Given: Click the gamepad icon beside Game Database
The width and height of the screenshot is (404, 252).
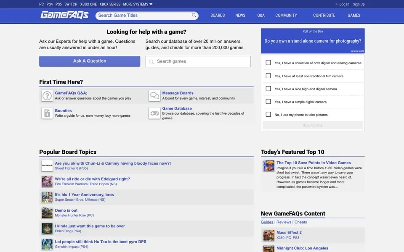Looking at the screenshot, I should tap(154, 113).
